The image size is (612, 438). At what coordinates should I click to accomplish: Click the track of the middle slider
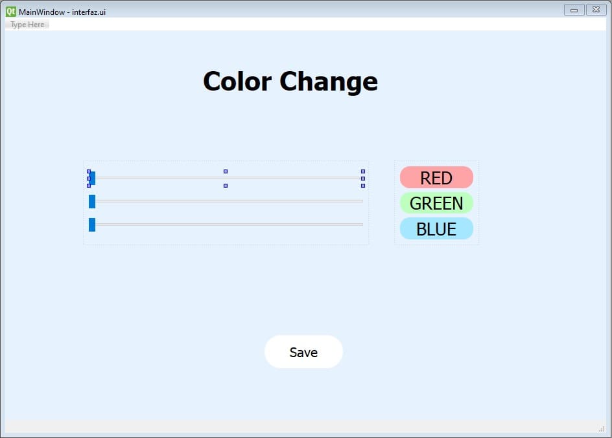[x=230, y=201]
